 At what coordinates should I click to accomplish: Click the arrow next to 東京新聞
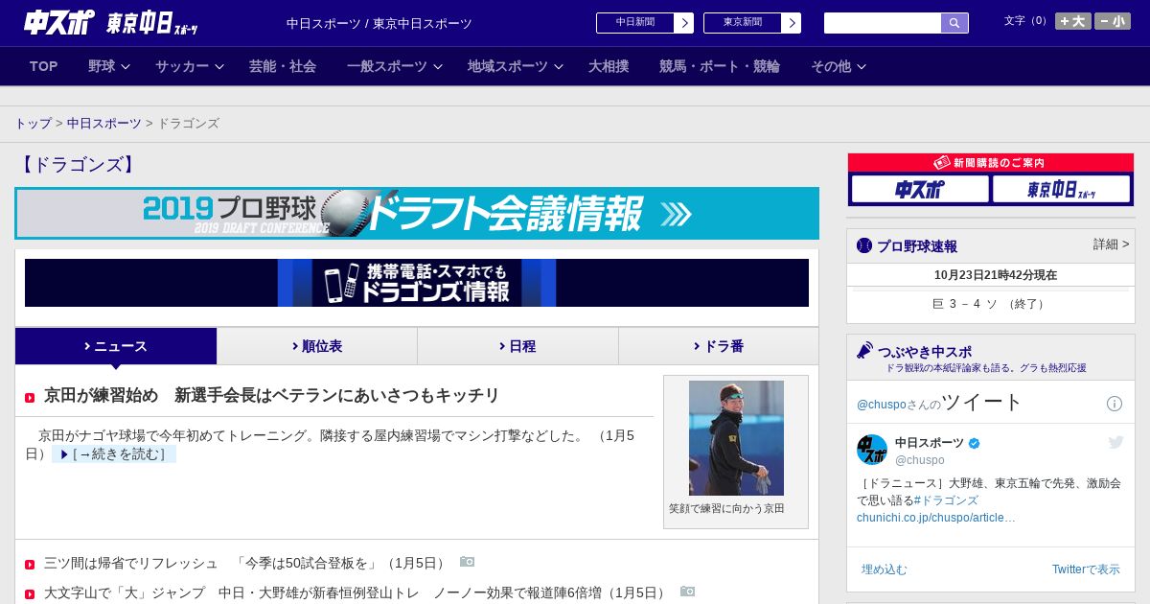click(792, 23)
